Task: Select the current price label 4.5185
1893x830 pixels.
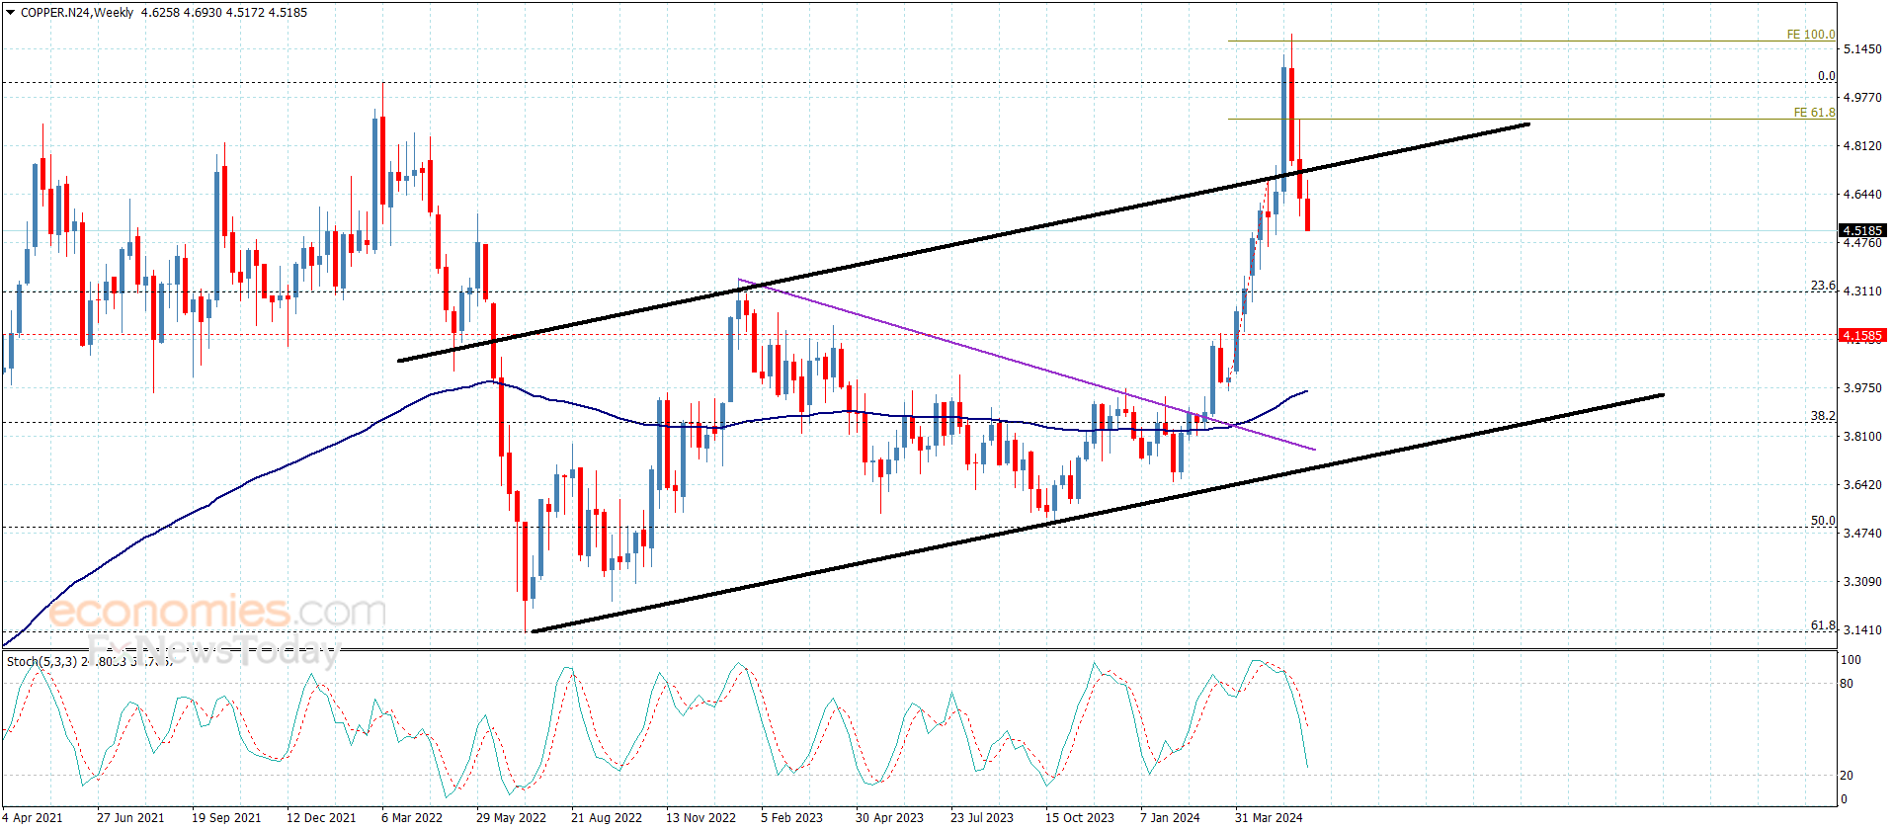Action: [x=1862, y=230]
